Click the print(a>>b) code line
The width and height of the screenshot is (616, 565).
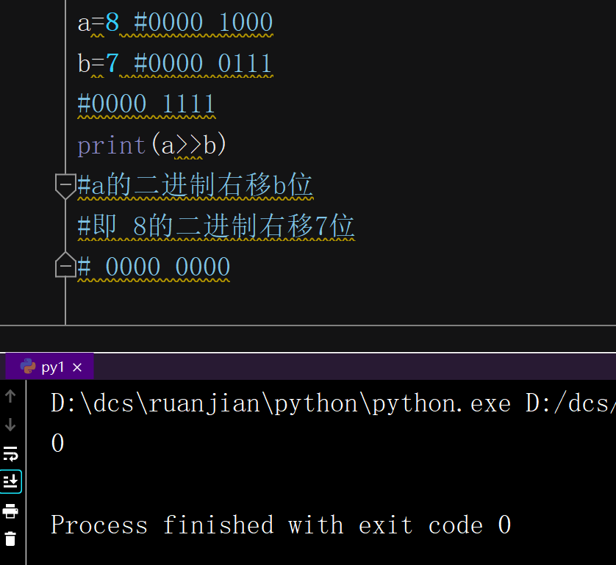[152, 145]
